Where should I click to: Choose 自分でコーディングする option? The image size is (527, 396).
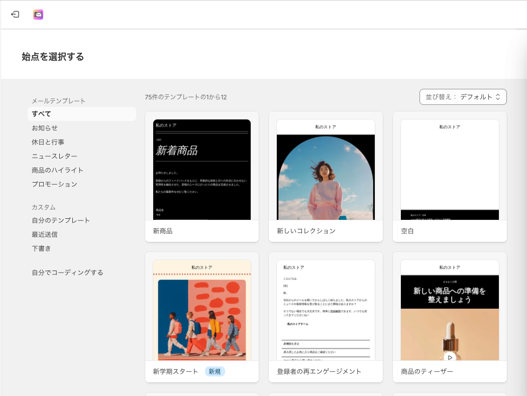point(67,273)
